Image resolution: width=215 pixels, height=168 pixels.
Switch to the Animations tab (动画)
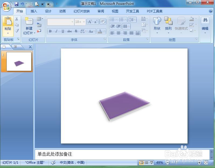click(x=63, y=11)
